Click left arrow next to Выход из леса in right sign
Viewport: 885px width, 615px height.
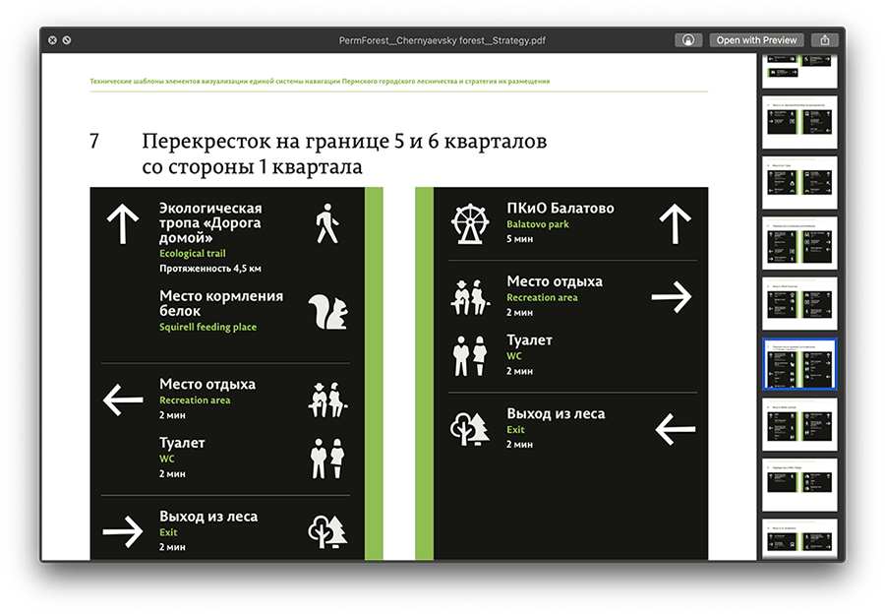coord(675,429)
